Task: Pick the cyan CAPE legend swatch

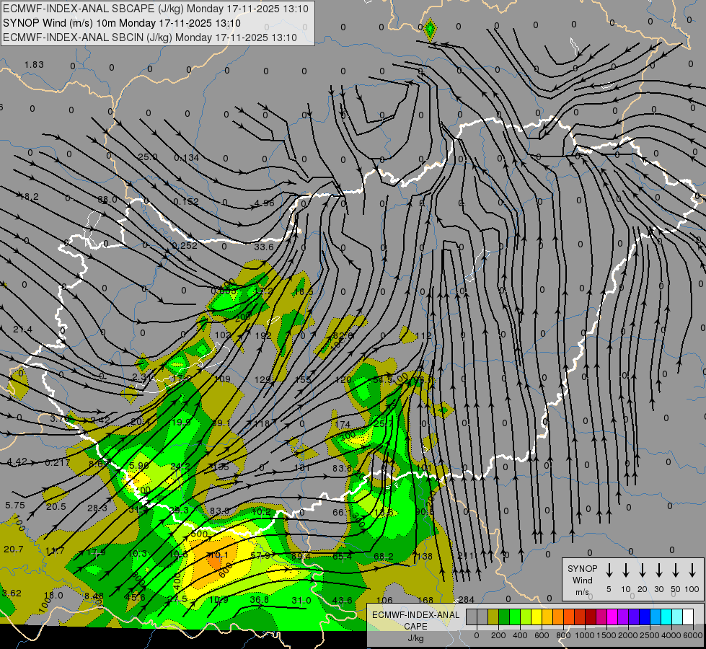Action: tap(666, 617)
